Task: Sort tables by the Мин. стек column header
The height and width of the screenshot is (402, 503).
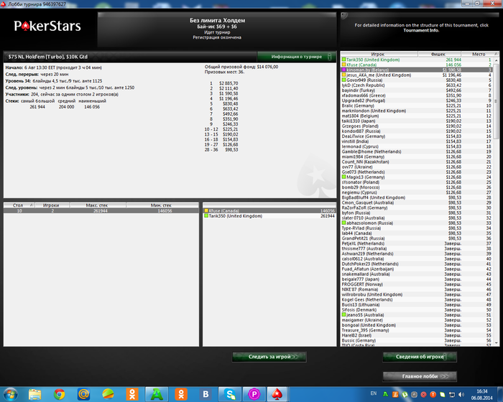Action: coord(162,205)
